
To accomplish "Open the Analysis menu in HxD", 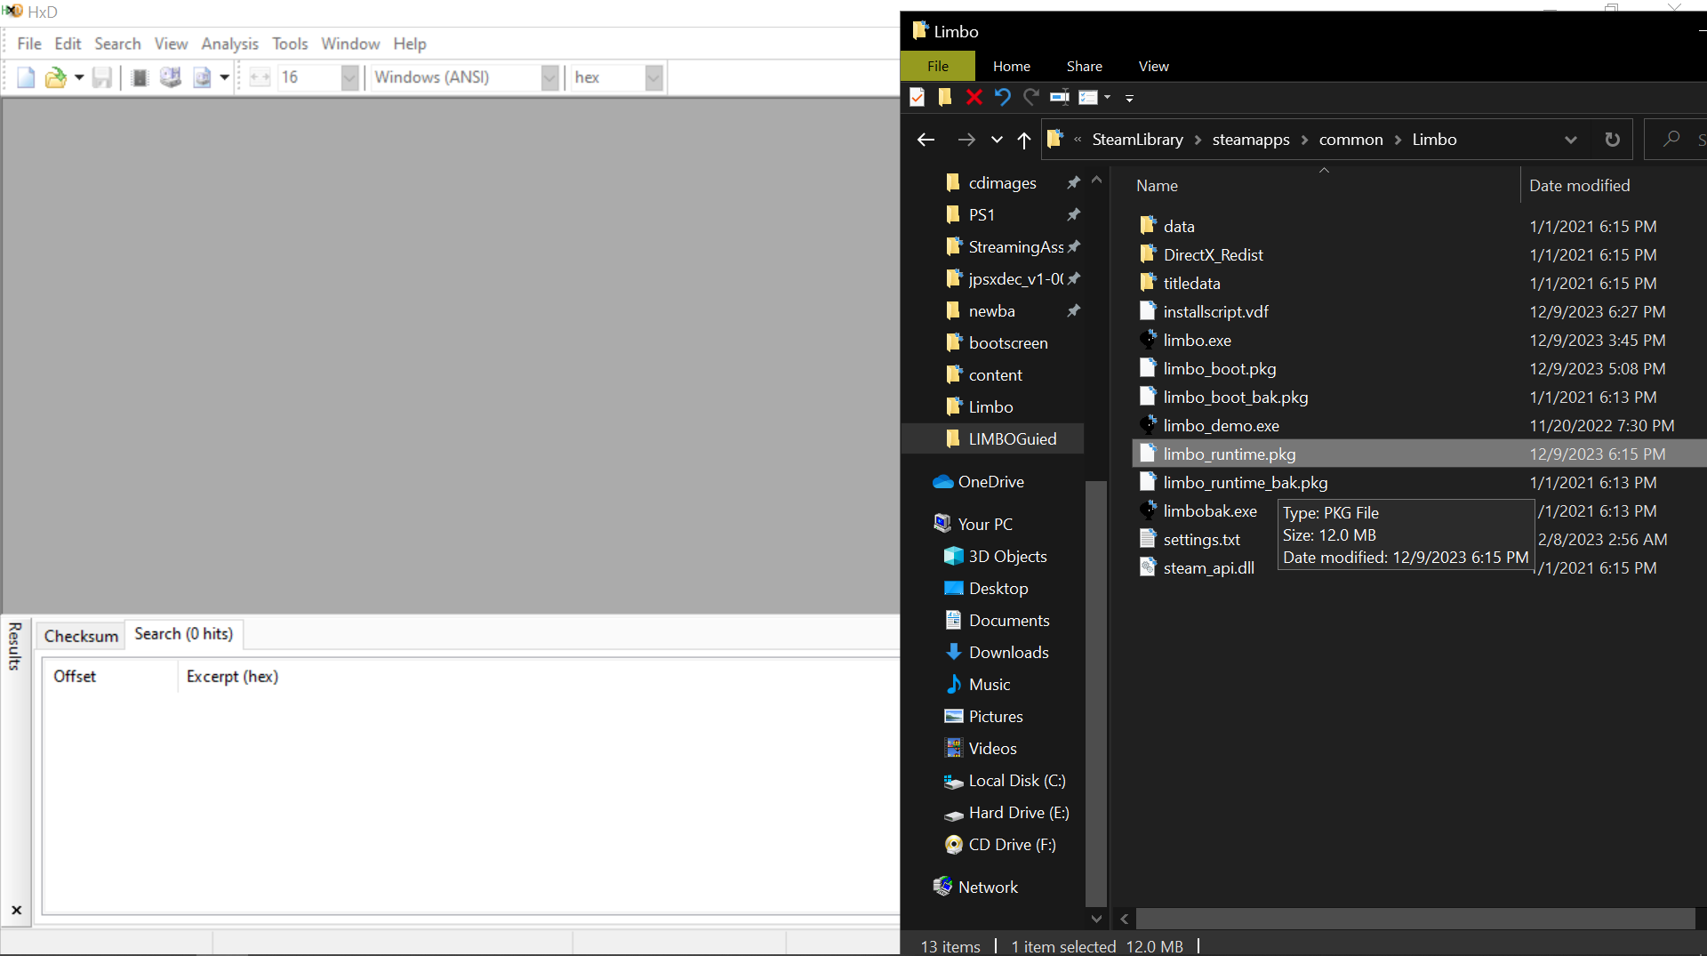I will point(229,44).
